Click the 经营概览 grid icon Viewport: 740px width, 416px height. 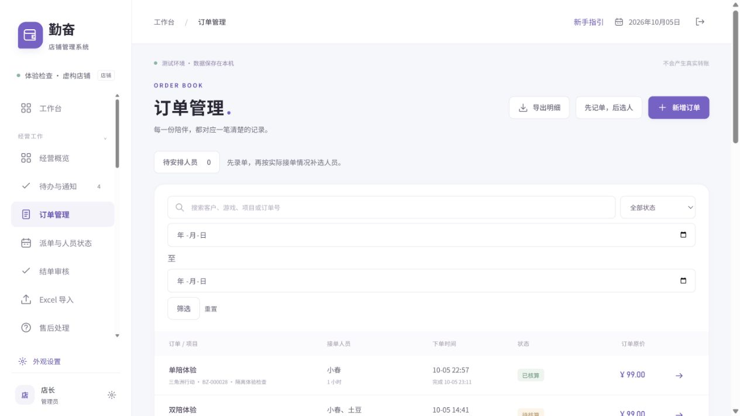(x=26, y=158)
